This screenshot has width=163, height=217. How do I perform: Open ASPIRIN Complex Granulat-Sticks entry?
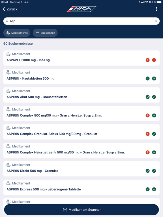(81, 132)
